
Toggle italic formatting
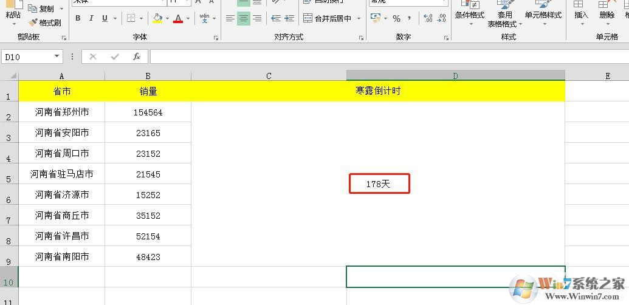coord(91,18)
